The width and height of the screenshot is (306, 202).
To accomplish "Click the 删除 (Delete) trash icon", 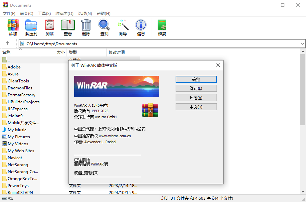I will [x=86, y=27].
